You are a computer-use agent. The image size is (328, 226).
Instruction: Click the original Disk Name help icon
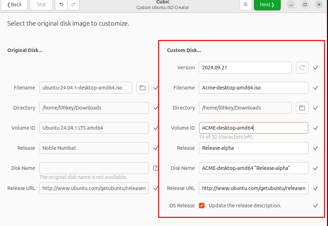click(x=156, y=168)
